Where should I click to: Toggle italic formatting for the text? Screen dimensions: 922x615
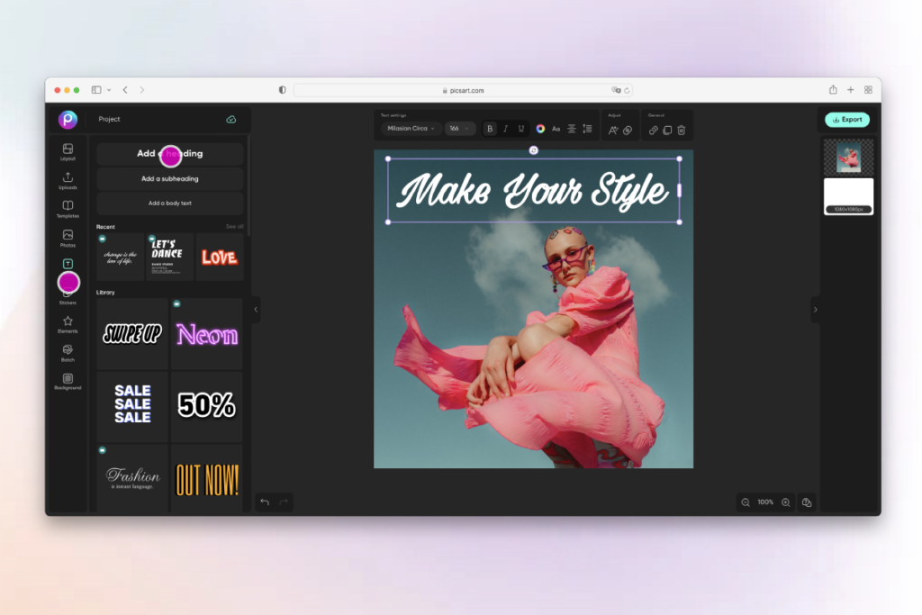505,128
